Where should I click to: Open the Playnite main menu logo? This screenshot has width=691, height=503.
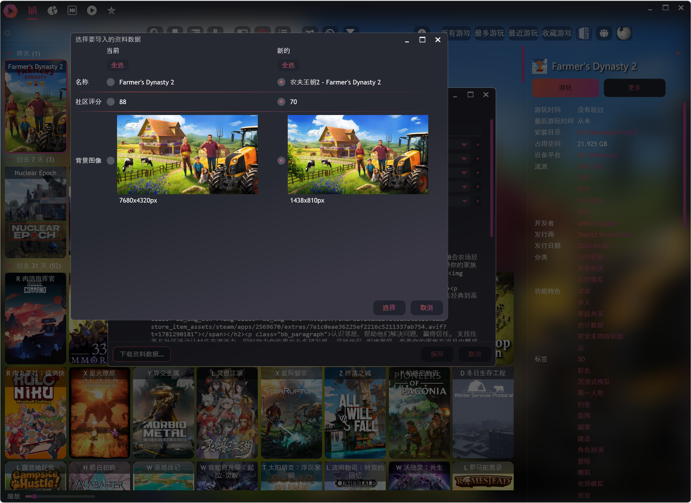pos(11,11)
